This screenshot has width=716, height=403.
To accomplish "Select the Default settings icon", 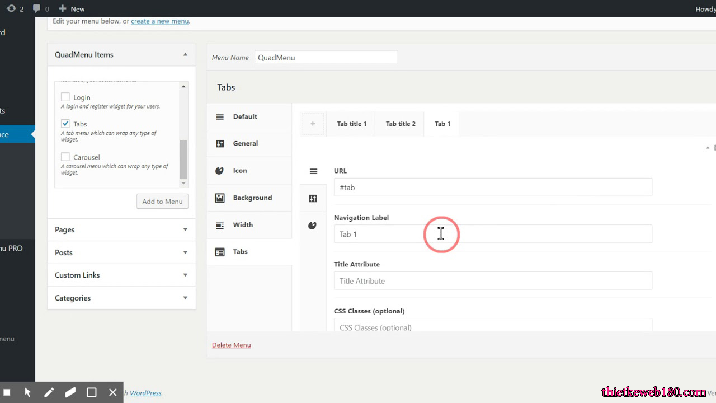I will 220,116.
